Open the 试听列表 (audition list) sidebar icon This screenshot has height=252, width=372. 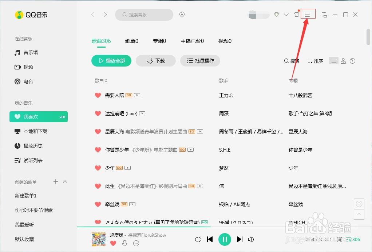tap(16, 159)
